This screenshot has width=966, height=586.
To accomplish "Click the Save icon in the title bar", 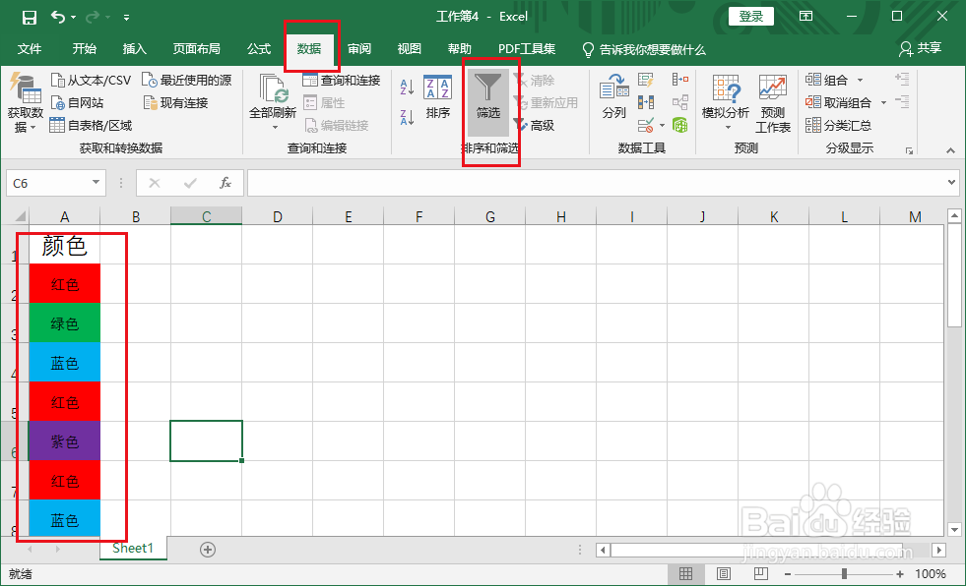I will [x=29, y=18].
